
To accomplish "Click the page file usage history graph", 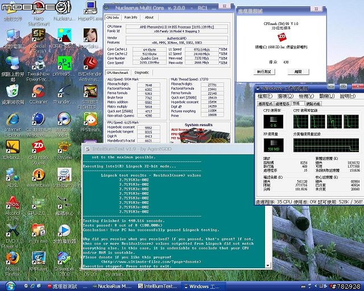I will pos(326,145).
